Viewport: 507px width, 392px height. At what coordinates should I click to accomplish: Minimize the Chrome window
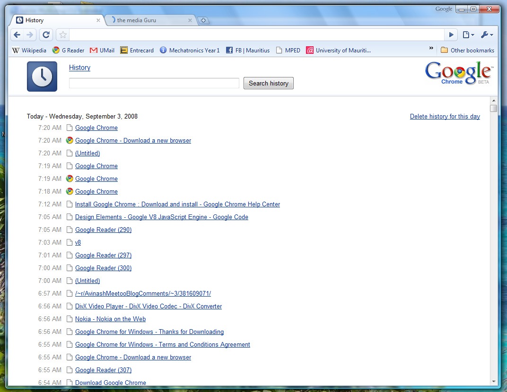pos(462,9)
